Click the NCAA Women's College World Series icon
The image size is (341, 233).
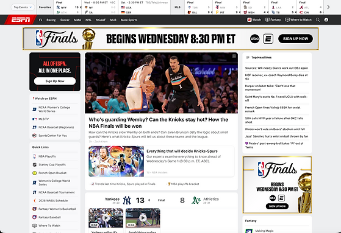click(x=34, y=109)
